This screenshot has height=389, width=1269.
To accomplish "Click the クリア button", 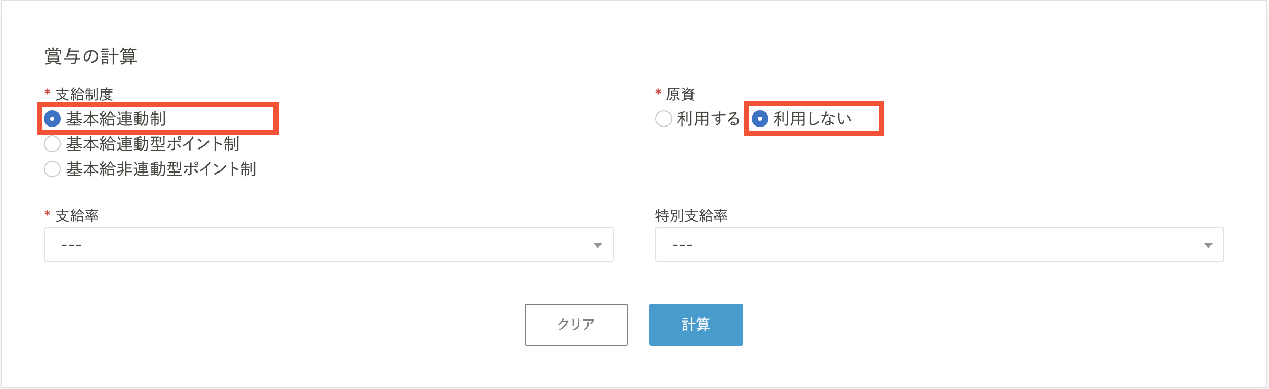I will [576, 325].
